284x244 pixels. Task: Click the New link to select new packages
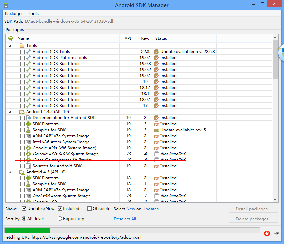(131, 209)
